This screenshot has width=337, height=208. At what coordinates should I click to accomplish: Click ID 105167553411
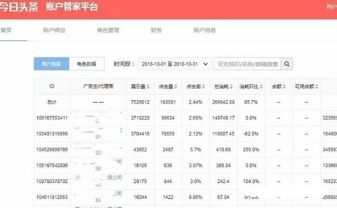[52, 118]
